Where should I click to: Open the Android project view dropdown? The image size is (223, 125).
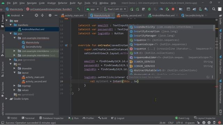[15, 15]
